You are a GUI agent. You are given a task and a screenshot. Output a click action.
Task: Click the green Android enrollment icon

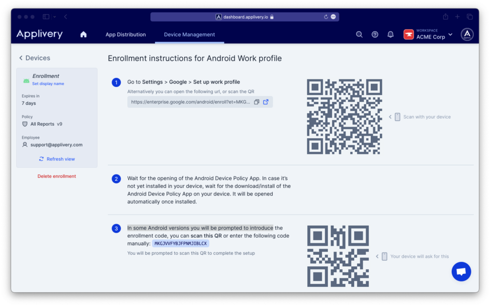click(26, 81)
